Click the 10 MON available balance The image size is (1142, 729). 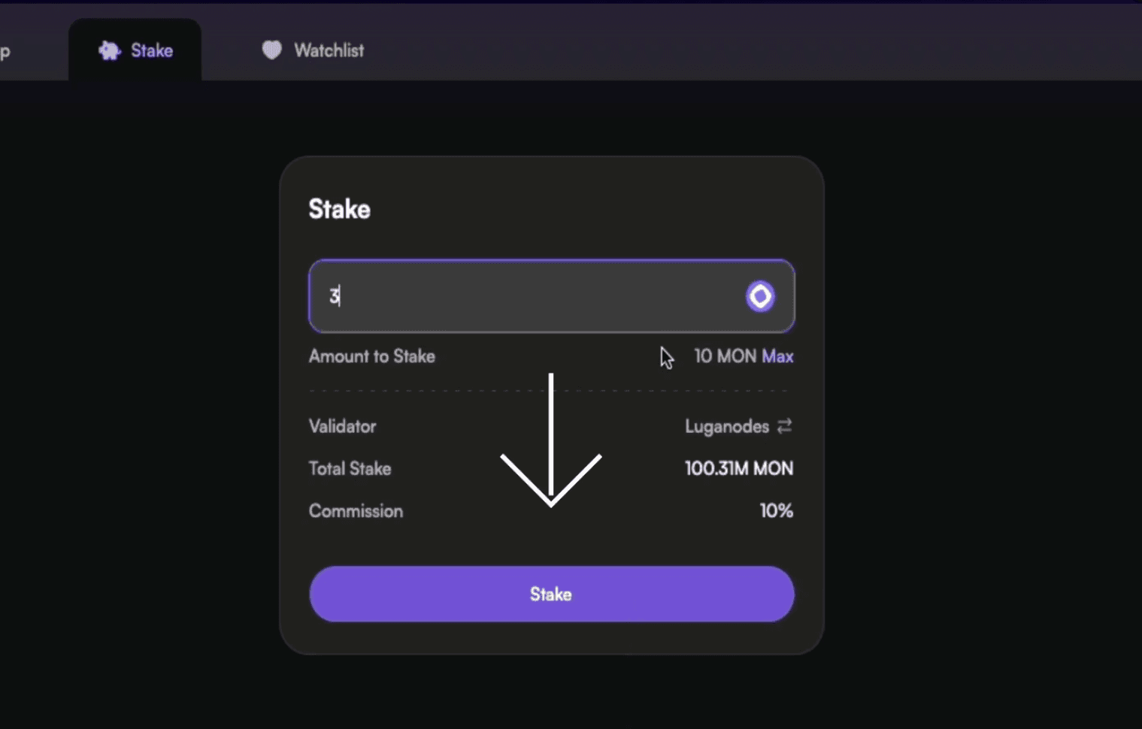pyautogui.click(x=725, y=356)
